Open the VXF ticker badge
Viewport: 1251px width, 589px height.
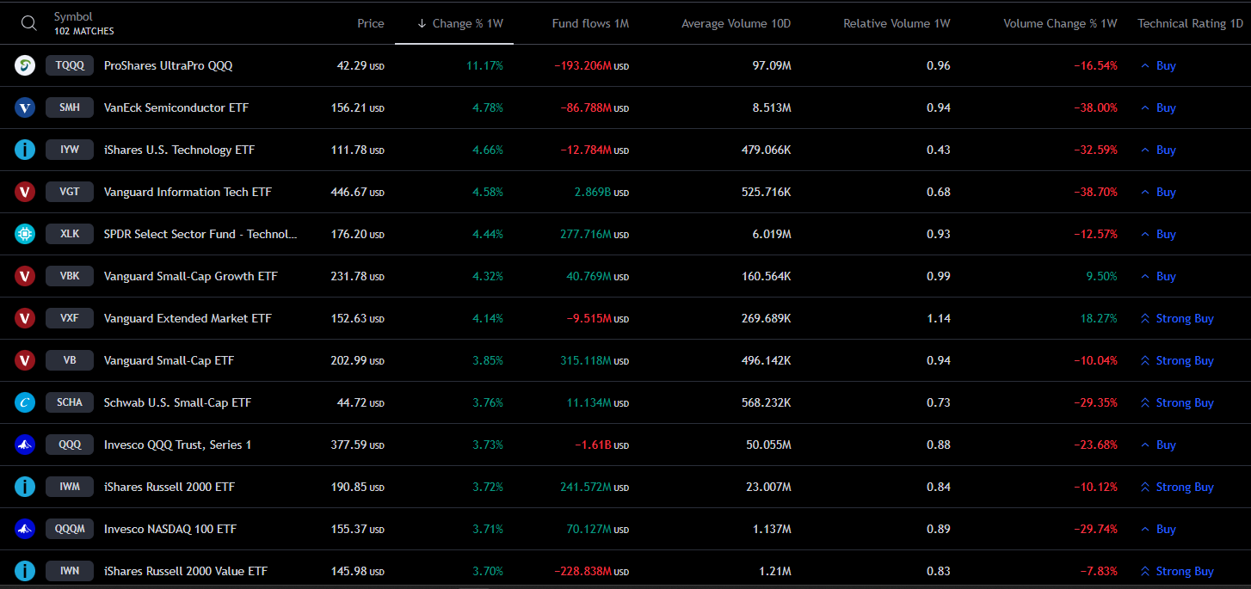point(70,318)
